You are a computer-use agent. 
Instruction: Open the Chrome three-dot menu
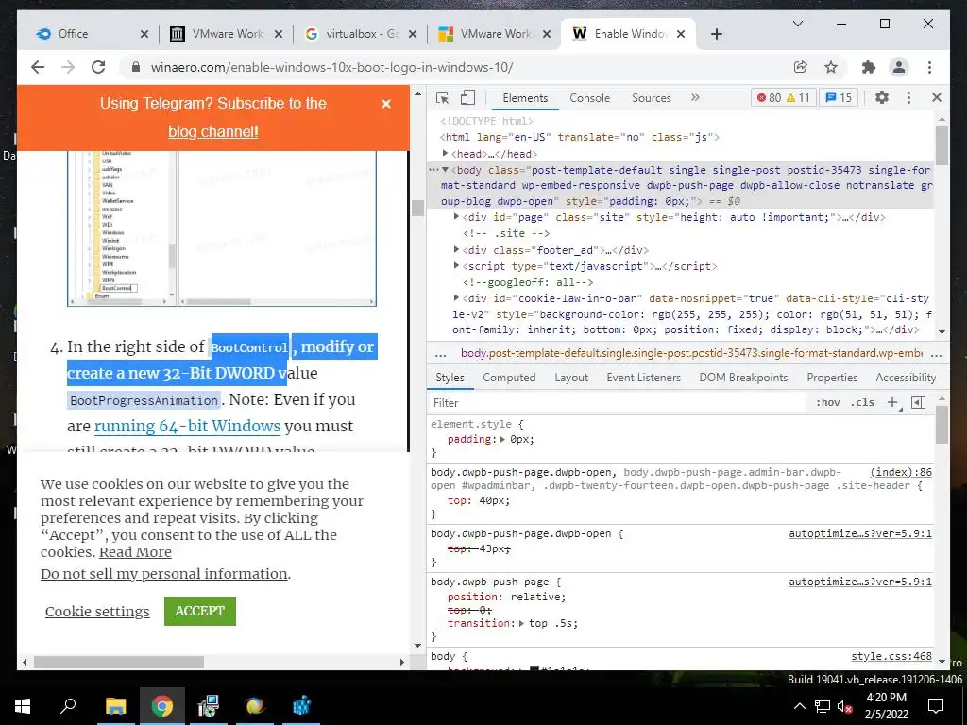(x=929, y=67)
